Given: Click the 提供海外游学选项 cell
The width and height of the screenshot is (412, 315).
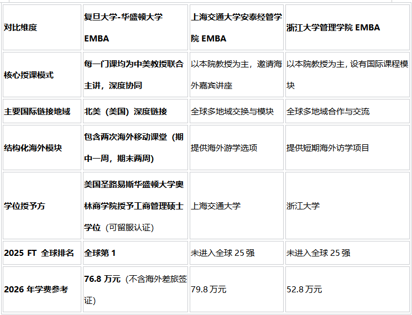Looking at the screenshot, I should 224,148.
